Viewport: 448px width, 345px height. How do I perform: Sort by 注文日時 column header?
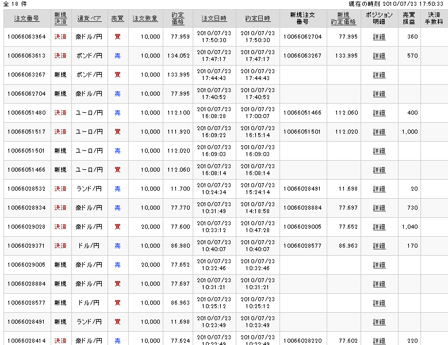coord(214,18)
